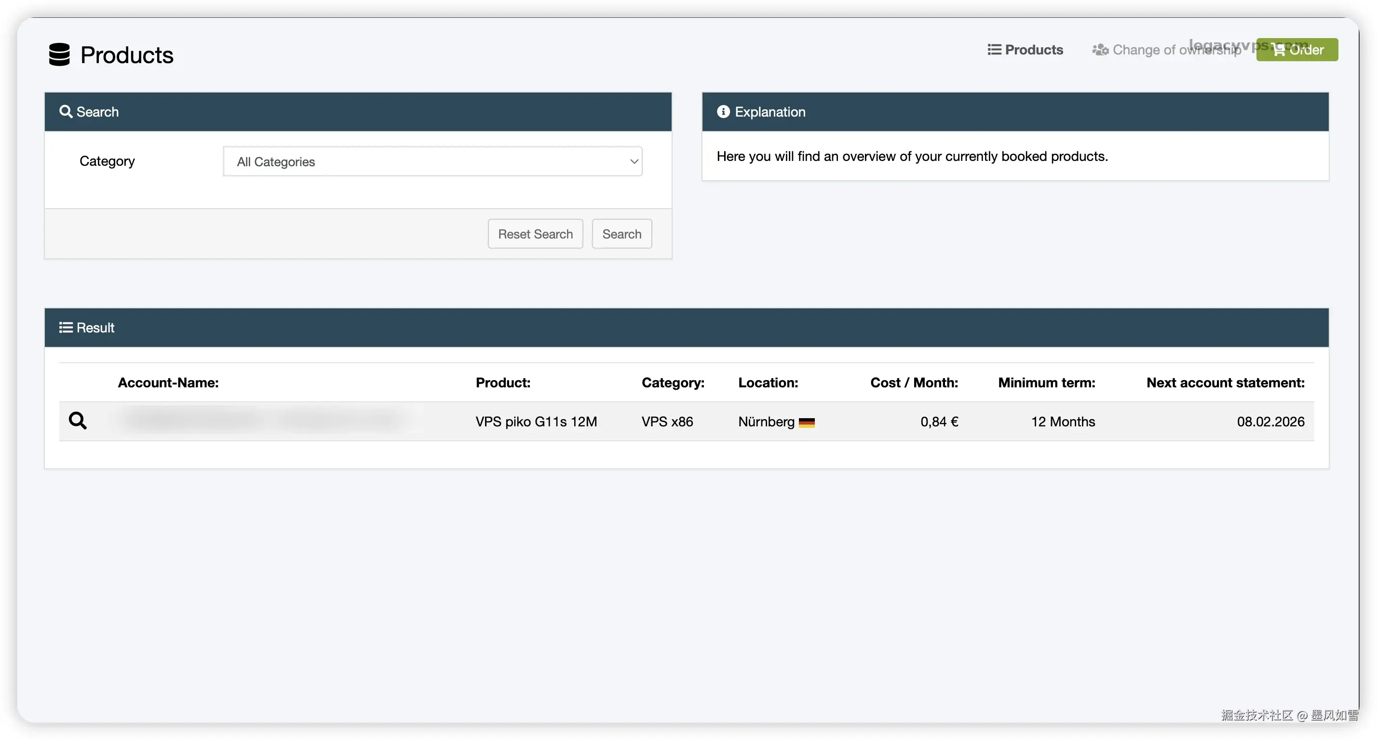Click the Cost / Month column header
Image resolution: width=1377 pixels, height=740 pixels.
(914, 383)
